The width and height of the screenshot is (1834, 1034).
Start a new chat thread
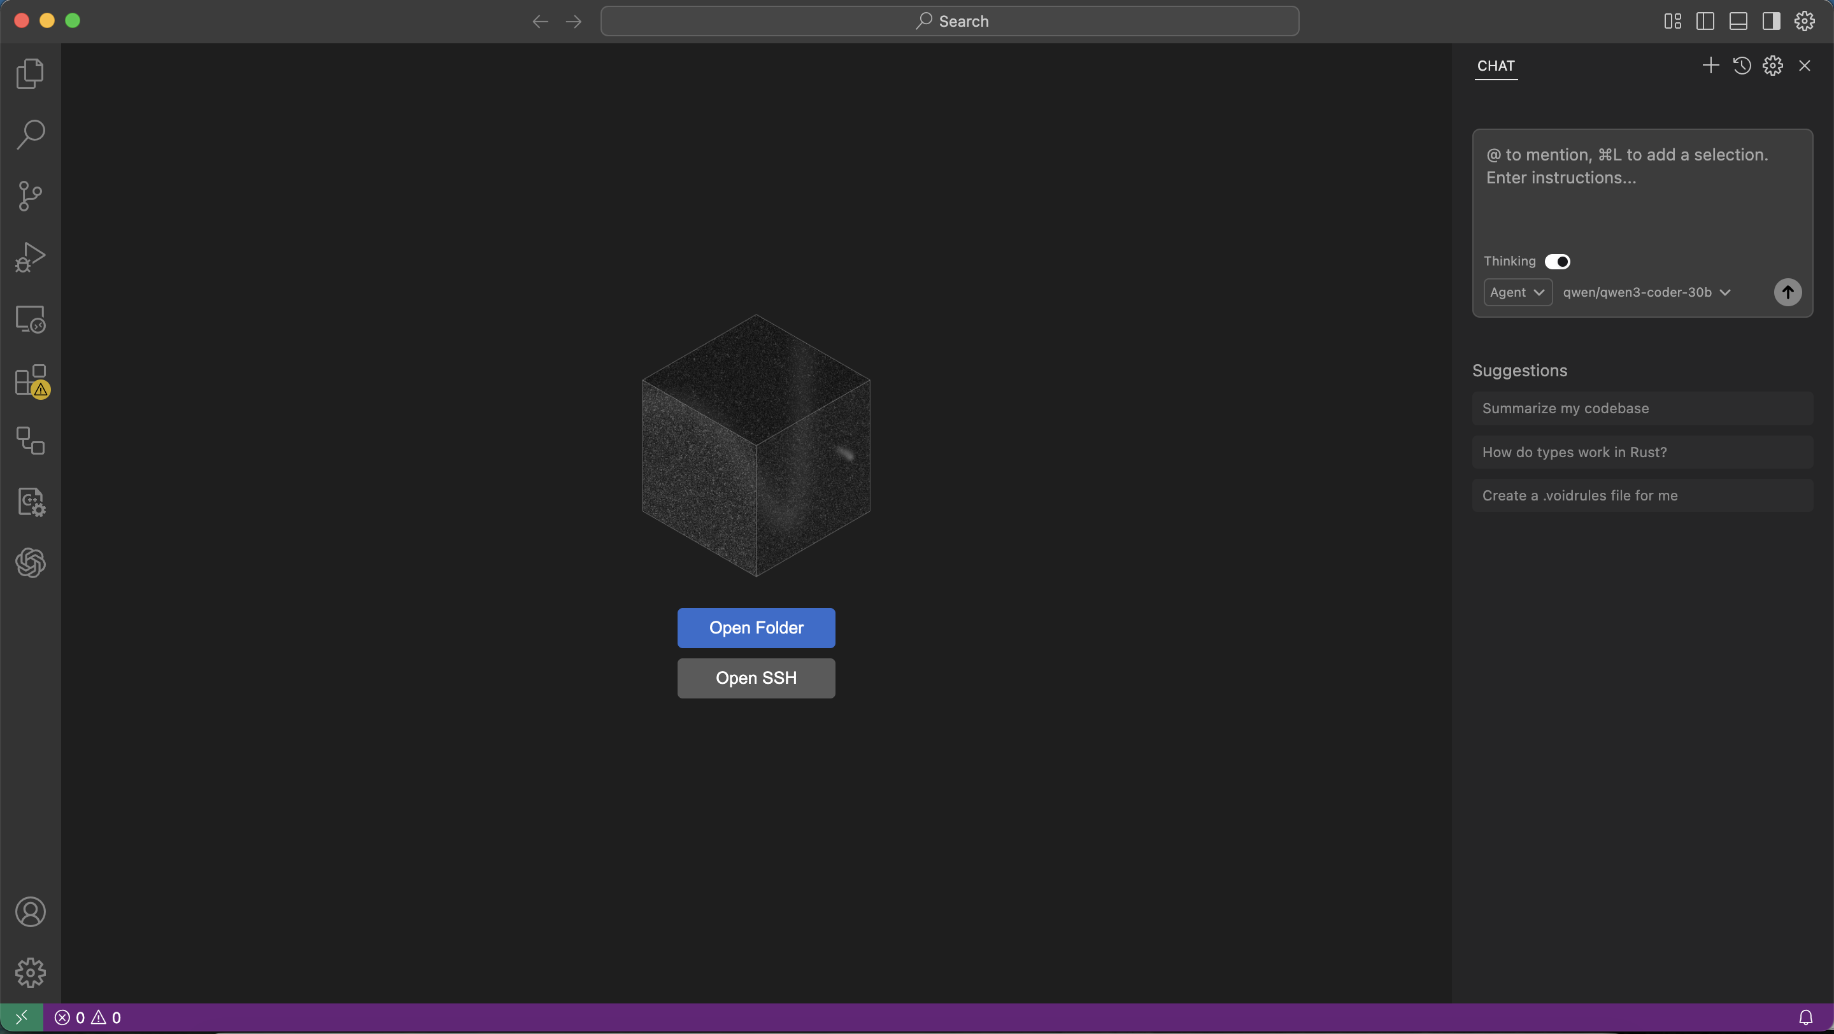tap(1710, 66)
